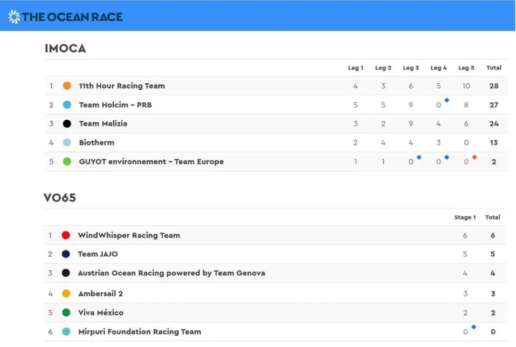
Task: Click Biotherm total 13
Action: (x=494, y=143)
